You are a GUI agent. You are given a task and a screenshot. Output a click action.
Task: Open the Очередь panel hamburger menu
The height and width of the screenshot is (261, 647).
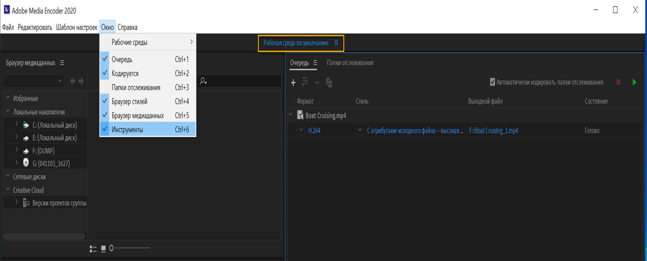point(315,63)
